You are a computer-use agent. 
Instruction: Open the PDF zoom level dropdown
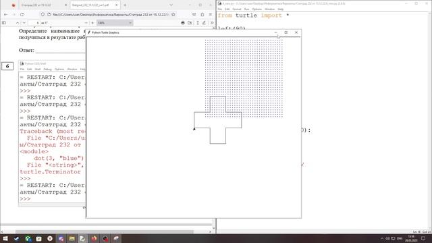(115, 23)
